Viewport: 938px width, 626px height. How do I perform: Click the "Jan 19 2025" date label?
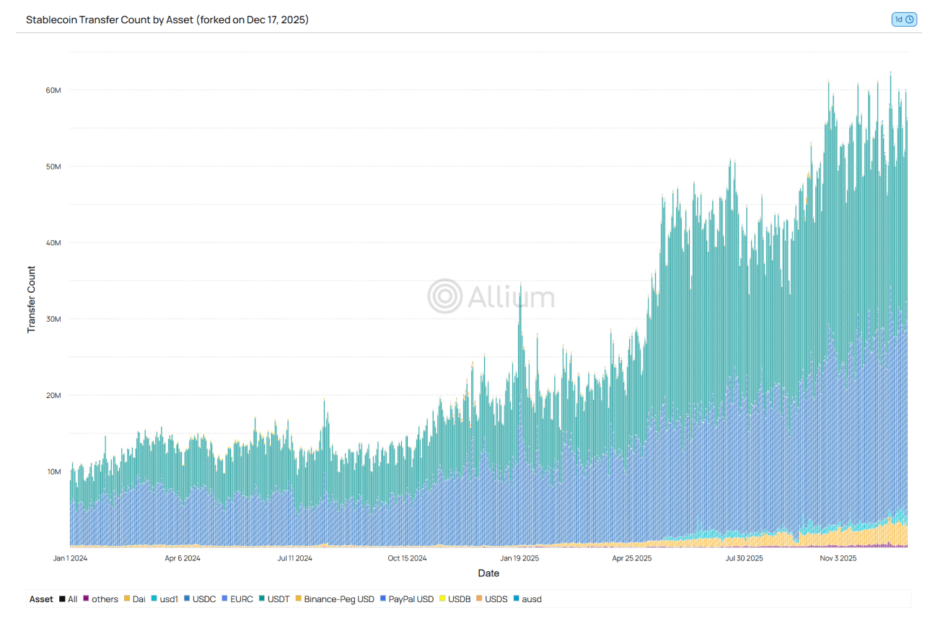520,558
